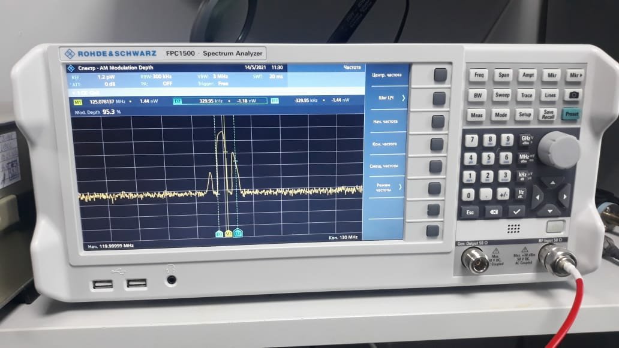Viewport: 619px width, 348px height.
Task: Select the Центр. частота softkey
Action: tap(386, 75)
